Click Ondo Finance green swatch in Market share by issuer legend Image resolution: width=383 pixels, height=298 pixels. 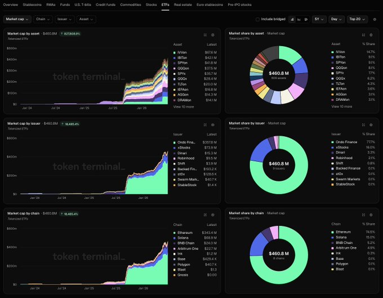[x=332, y=142]
